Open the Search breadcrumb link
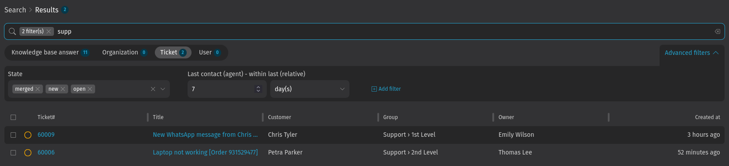729x166 pixels. point(15,10)
